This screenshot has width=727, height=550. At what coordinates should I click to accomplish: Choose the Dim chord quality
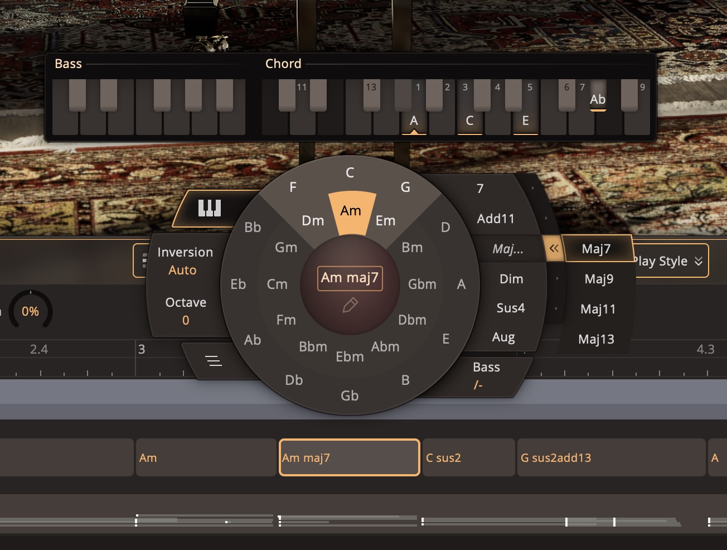tap(511, 279)
